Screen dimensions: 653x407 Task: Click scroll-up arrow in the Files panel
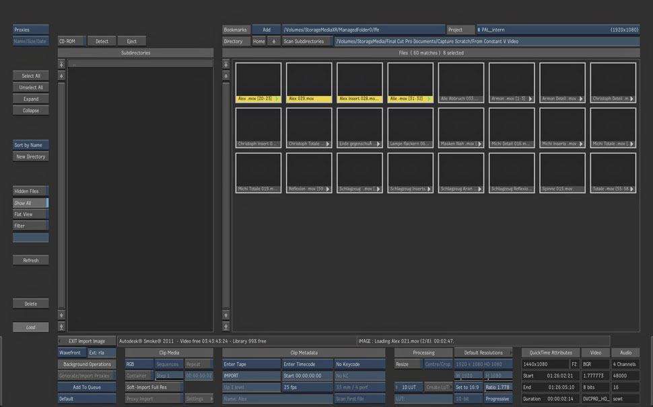click(x=226, y=76)
